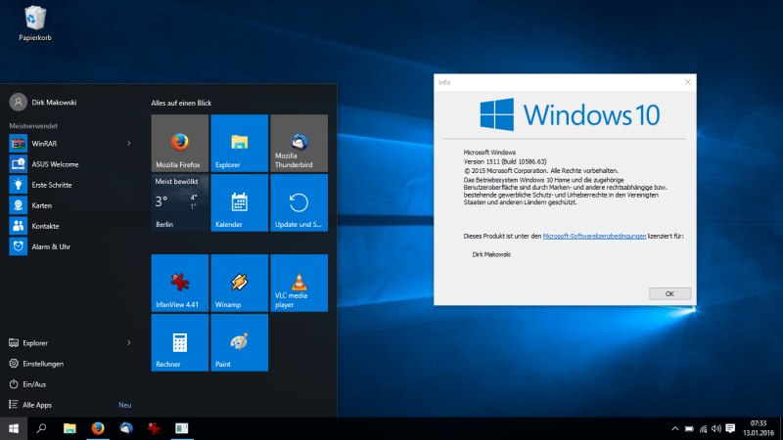Open the Paint tile
The width and height of the screenshot is (783, 440).
tap(239, 342)
